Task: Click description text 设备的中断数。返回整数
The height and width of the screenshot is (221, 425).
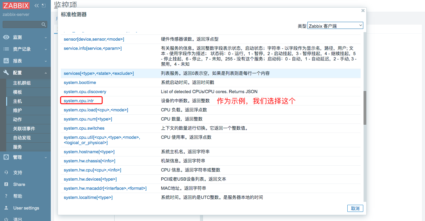Action: 185,101
